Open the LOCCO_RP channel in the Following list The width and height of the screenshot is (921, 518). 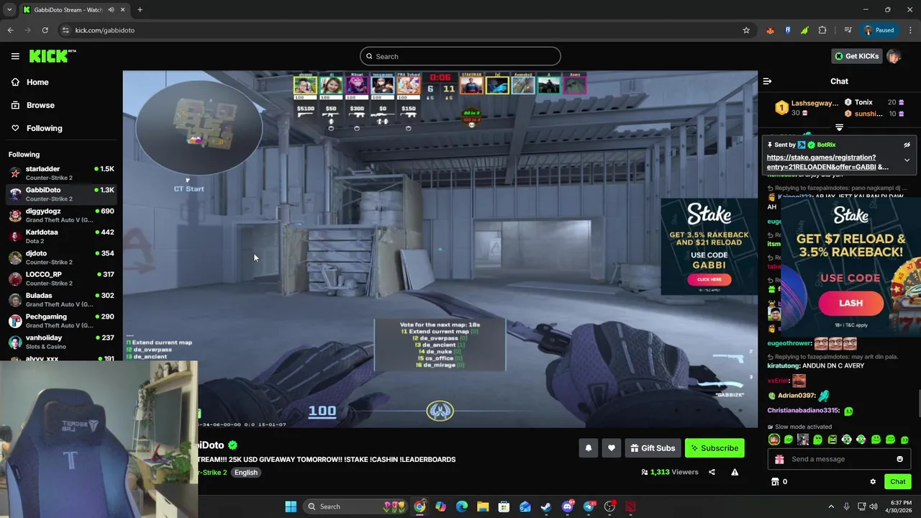click(x=61, y=278)
